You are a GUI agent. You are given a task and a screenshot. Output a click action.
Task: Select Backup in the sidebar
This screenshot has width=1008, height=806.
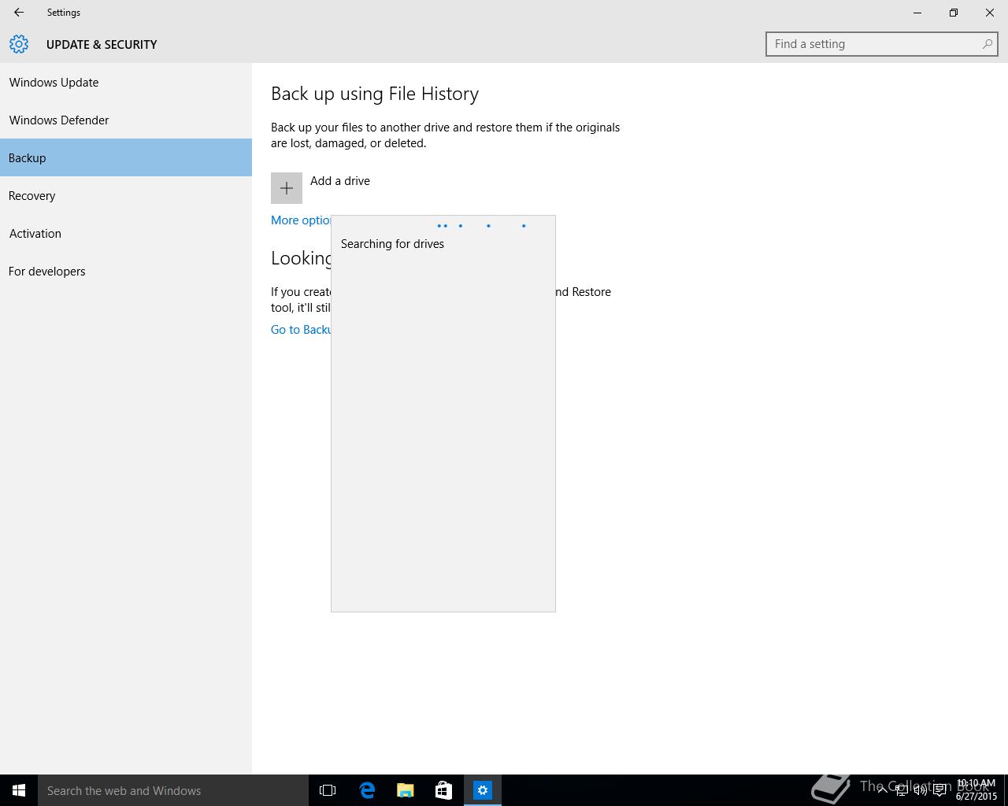[126, 157]
